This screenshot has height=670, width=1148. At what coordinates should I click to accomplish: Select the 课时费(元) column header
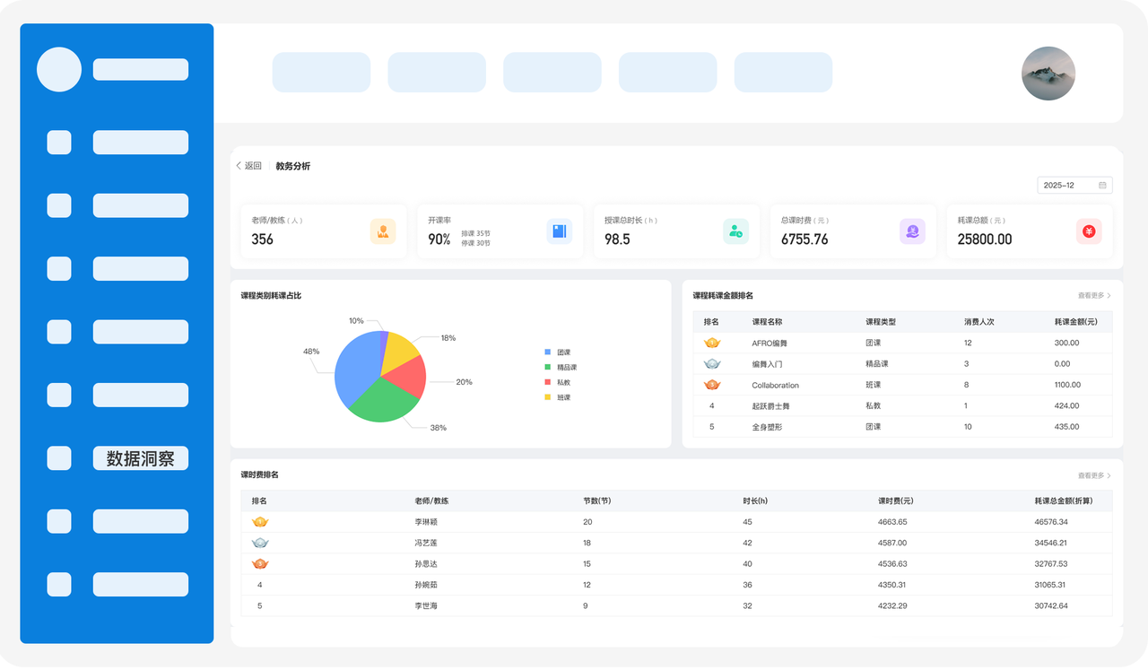coord(895,500)
